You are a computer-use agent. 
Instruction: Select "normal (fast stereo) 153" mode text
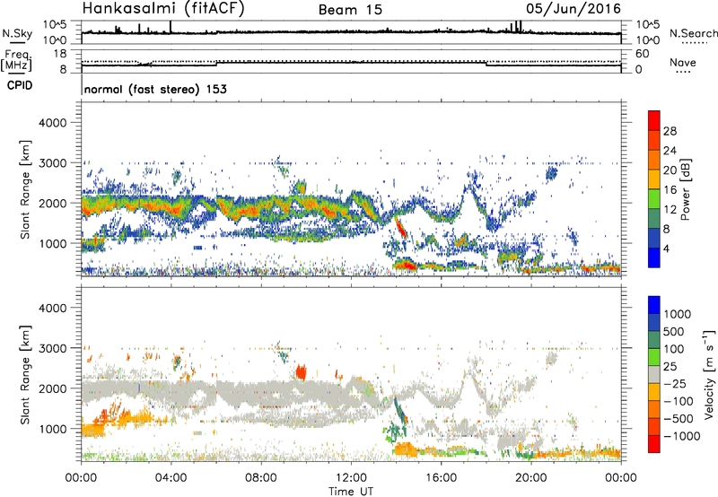[155, 90]
